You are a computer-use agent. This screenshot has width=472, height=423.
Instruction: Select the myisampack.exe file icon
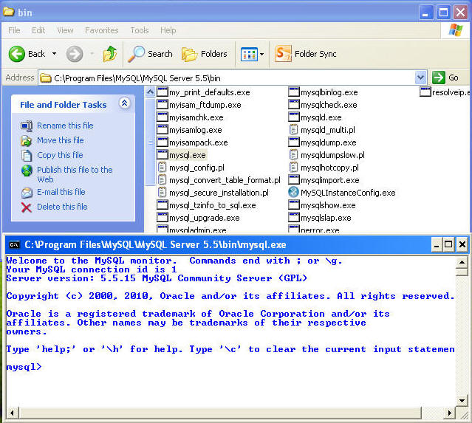[x=163, y=142]
